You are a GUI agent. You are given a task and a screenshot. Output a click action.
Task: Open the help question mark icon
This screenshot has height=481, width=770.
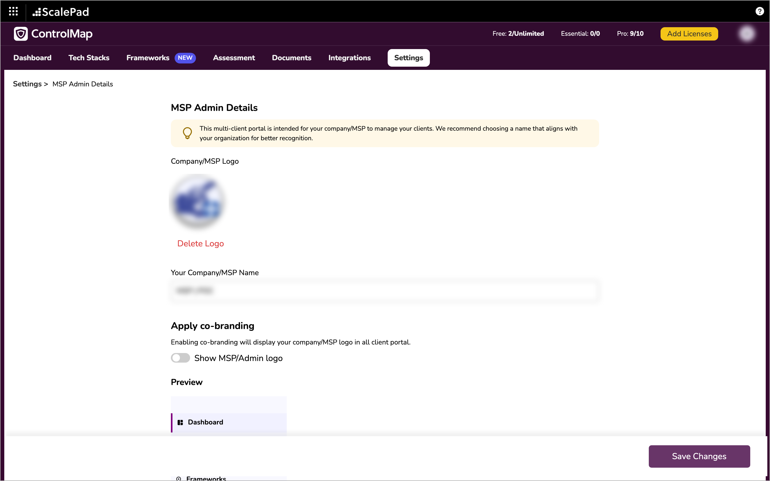point(760,11)
